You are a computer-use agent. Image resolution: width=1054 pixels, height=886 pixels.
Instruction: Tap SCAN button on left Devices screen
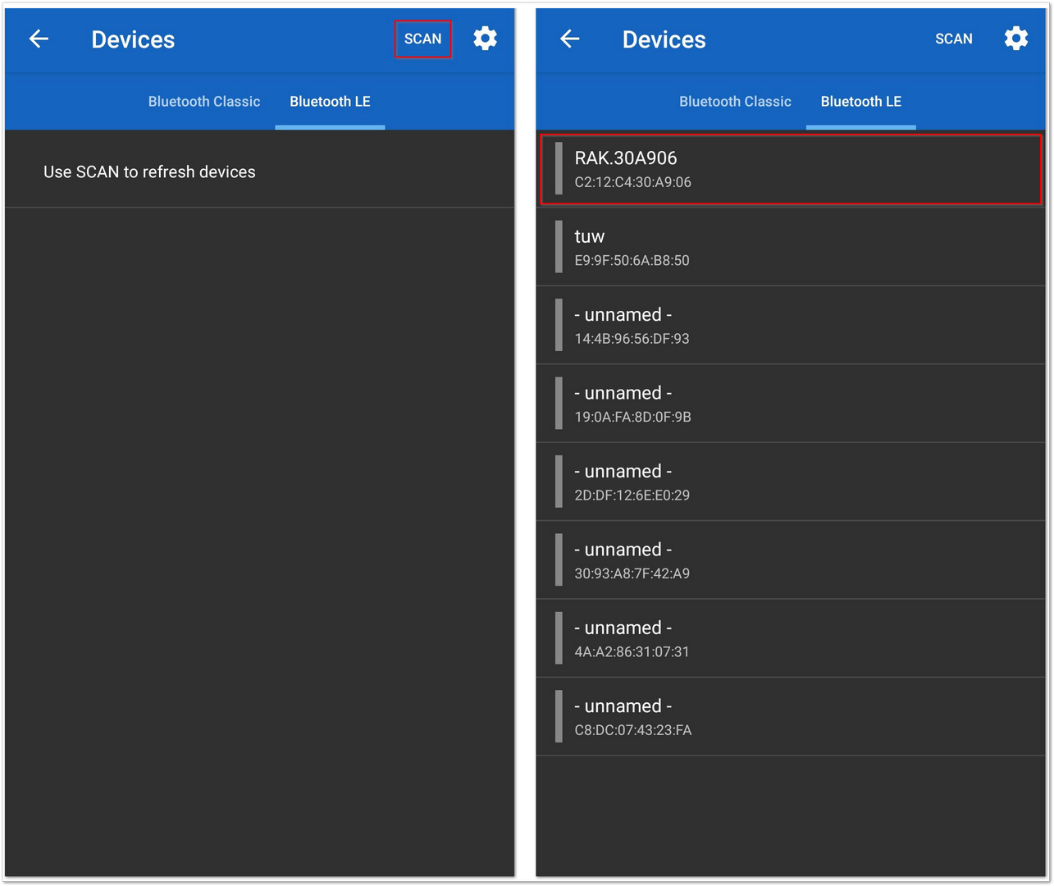423,39
